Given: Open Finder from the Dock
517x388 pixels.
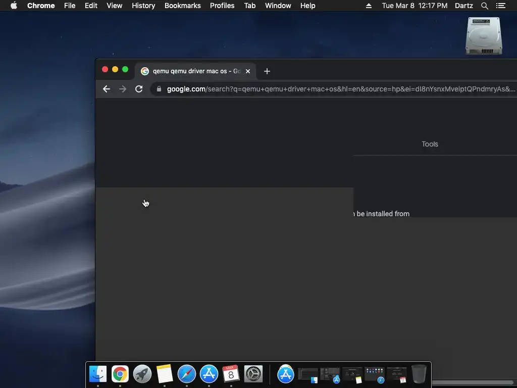Looking at the screenshot, I should (x=98, y=374).
